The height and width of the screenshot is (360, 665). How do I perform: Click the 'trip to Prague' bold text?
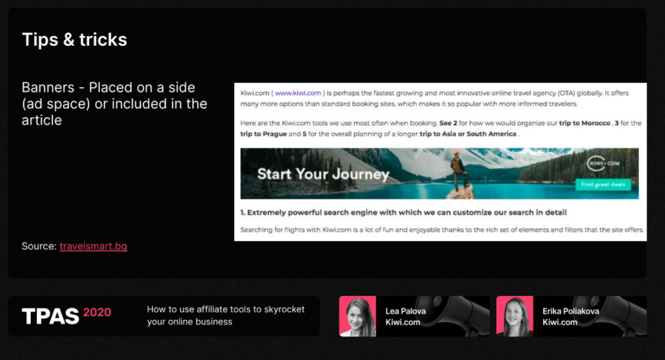pos(265,134)
